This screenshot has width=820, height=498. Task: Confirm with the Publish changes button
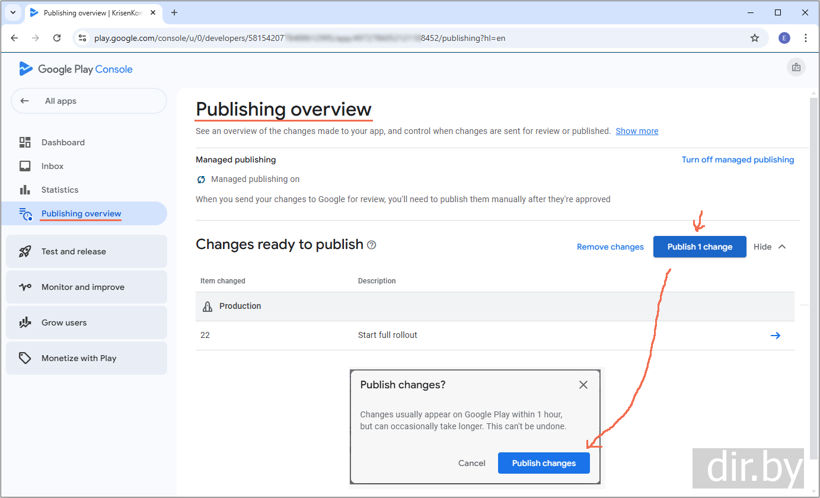pyautogui.click(x=544, y=463)
